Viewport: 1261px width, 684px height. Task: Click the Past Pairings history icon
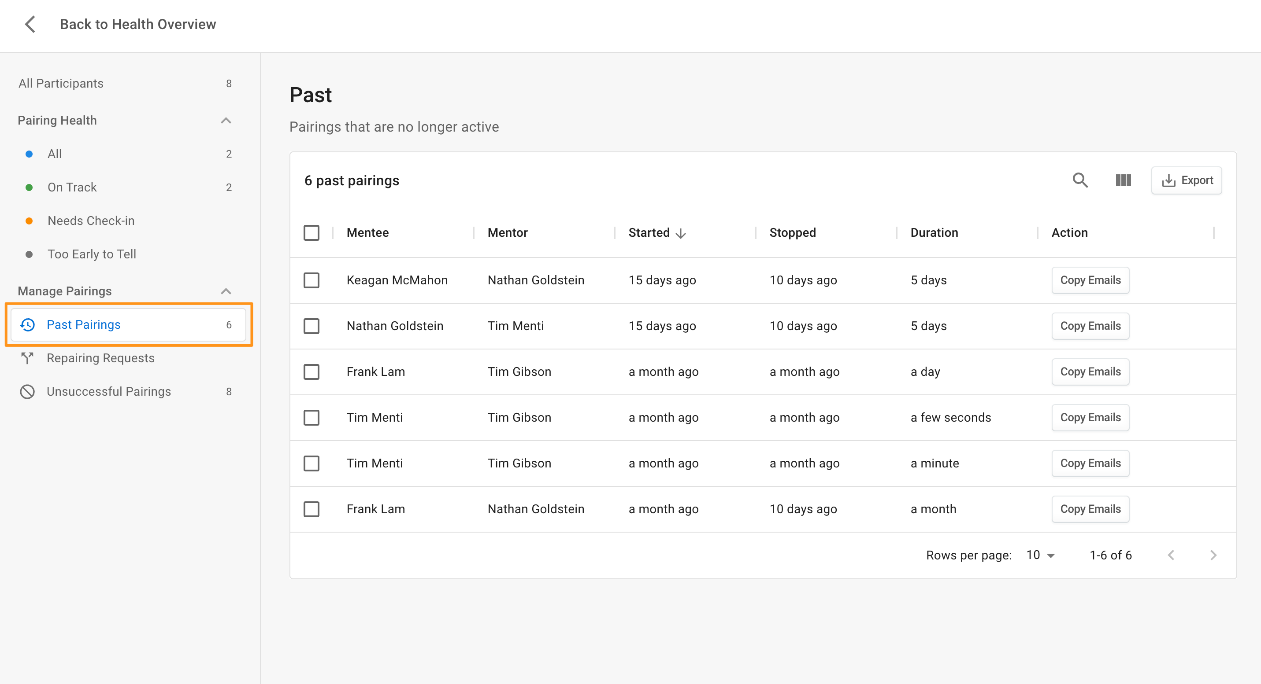[x=27, y=325]
